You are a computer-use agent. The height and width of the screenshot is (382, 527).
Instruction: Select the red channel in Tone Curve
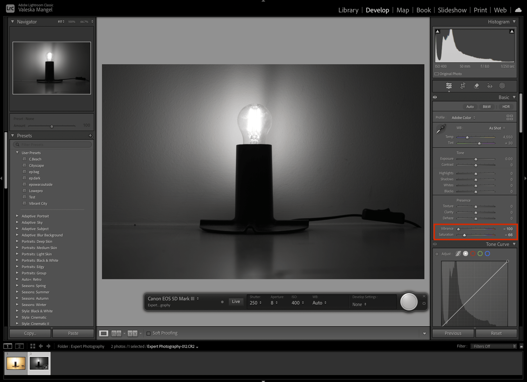473,254
